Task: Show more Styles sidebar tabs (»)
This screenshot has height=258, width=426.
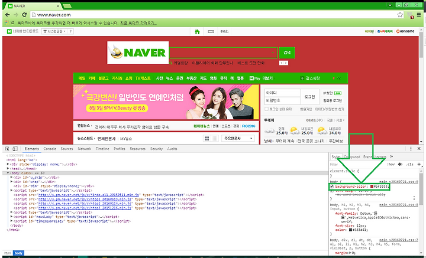Action: pyautogui.click(x=392, y=156)
